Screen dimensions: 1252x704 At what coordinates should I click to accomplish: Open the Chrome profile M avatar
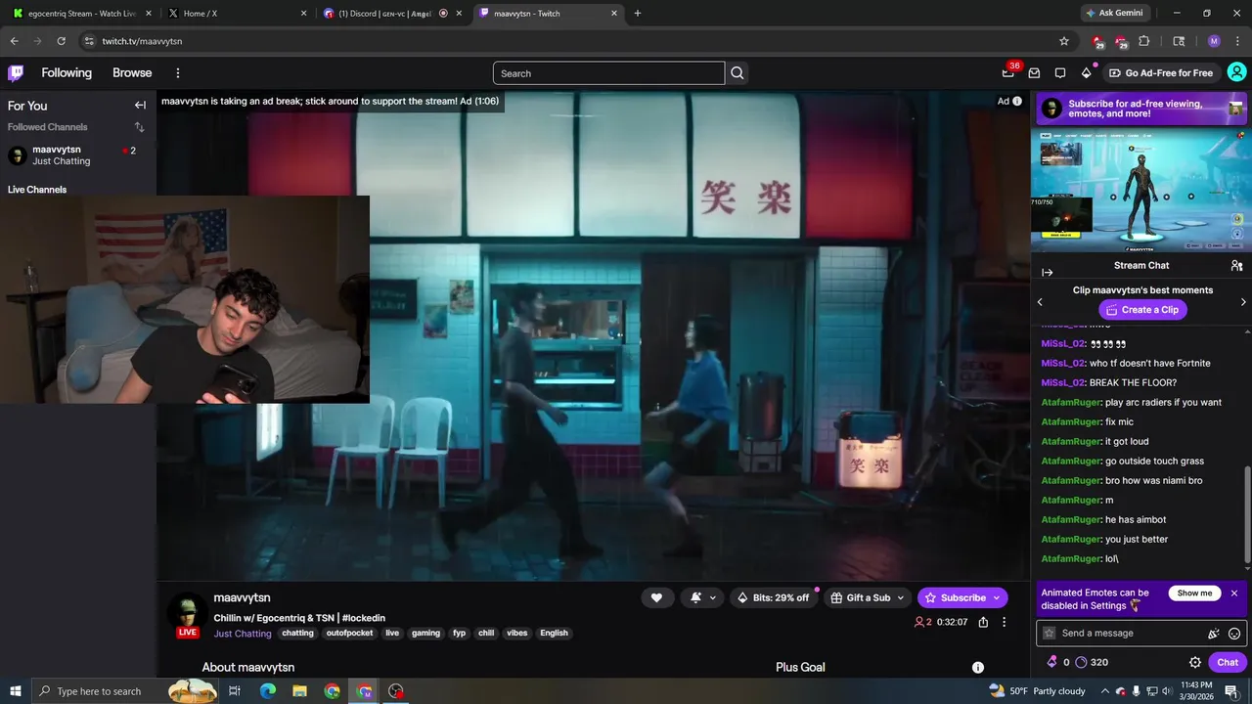[1214, 41]
